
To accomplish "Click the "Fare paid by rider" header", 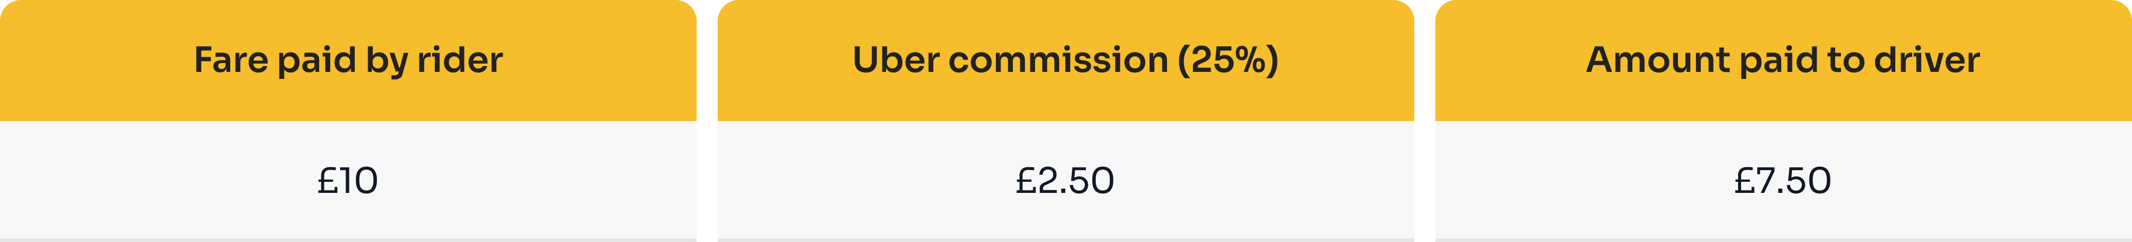I will [348, 61].
